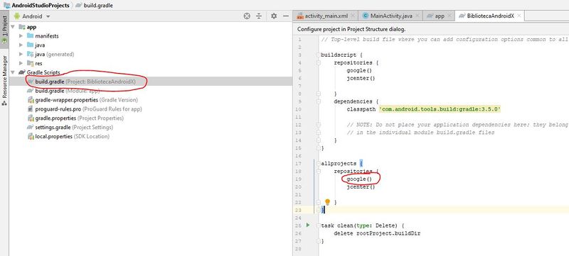Open Project panel settings gear
The image size is (569, 256).
[274, 16]
